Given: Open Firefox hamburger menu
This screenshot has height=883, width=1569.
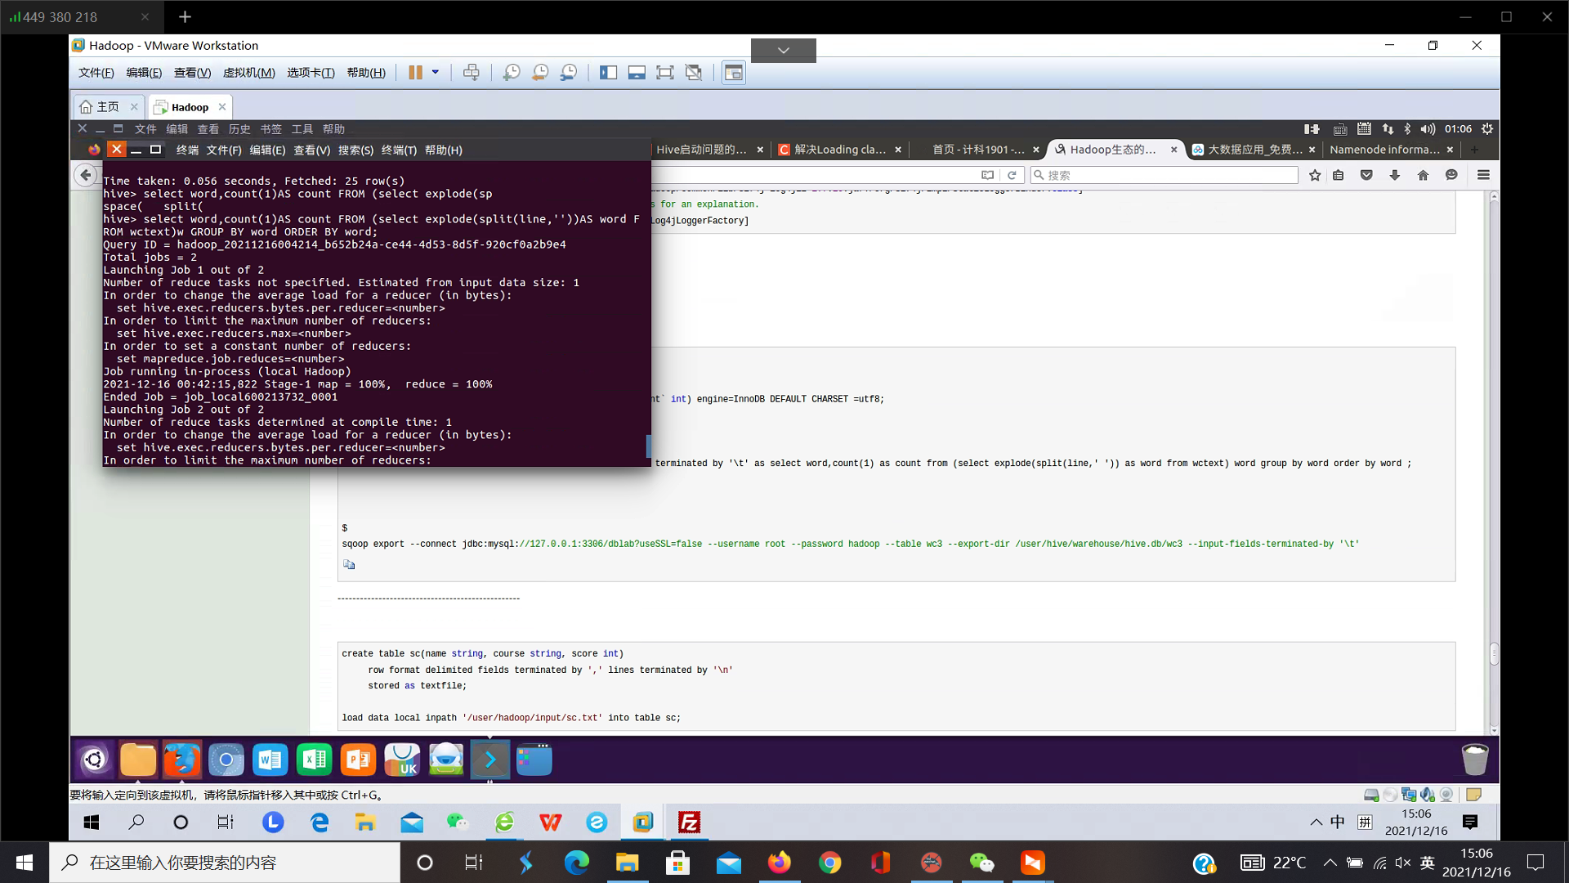Looking at the screenshot, I should click(1483, 175).
